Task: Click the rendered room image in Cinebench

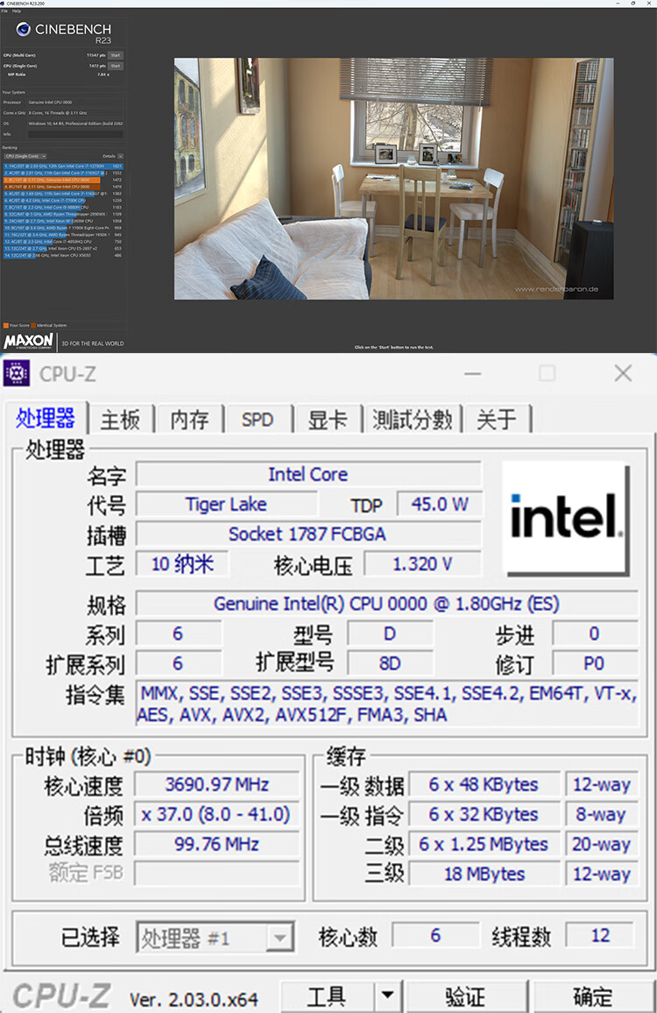Action: tap(393, 178)
